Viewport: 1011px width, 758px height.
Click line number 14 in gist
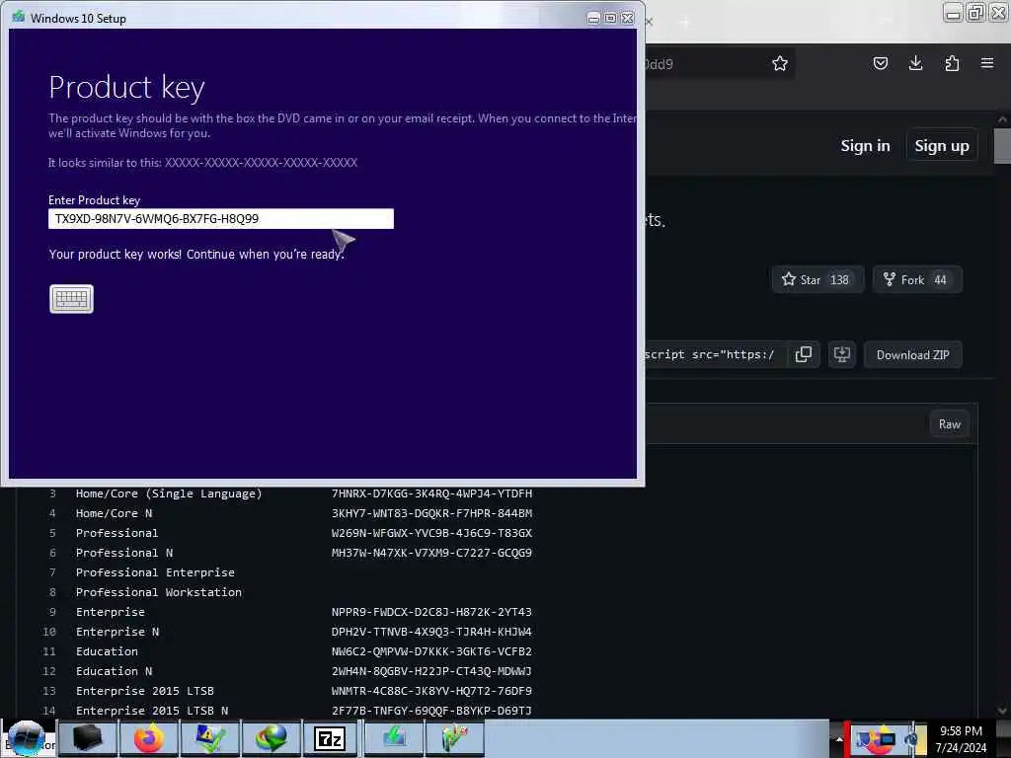[49, 711]
